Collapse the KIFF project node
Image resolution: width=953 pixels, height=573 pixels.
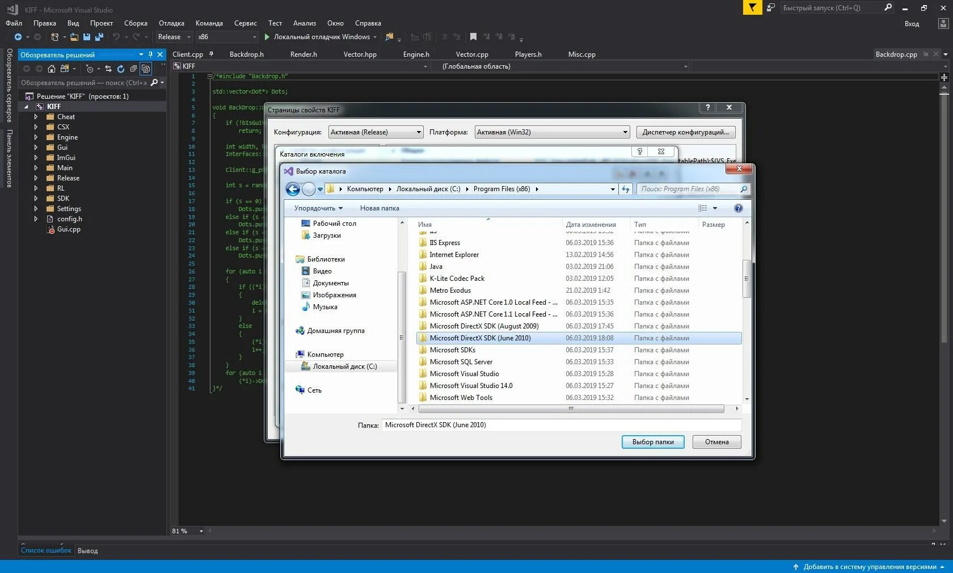[26, 107]
